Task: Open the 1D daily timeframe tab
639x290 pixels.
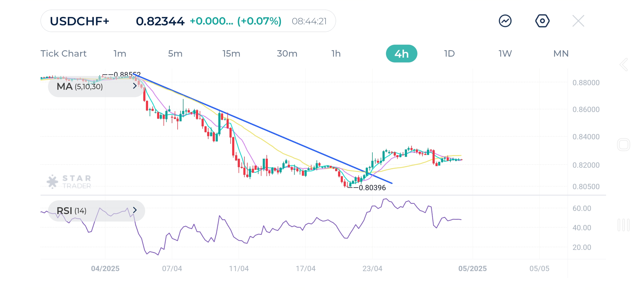Action: 449,53
